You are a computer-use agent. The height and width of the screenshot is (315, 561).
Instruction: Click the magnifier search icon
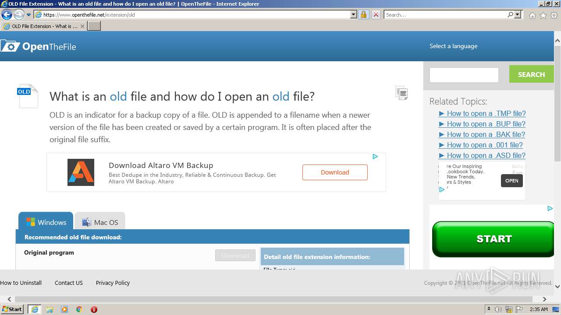[x=510, y=14]
